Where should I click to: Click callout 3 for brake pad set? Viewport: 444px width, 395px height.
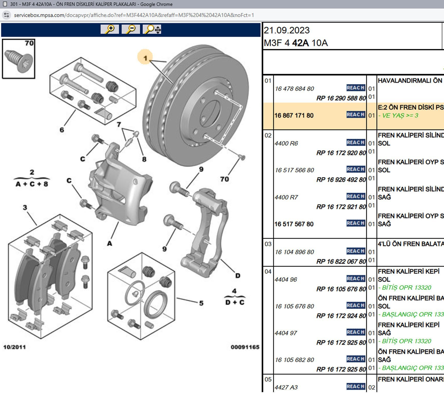25,208
